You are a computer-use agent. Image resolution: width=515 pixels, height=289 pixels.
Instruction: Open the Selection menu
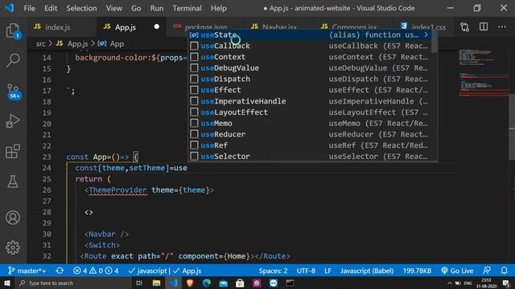click(81, 8)
